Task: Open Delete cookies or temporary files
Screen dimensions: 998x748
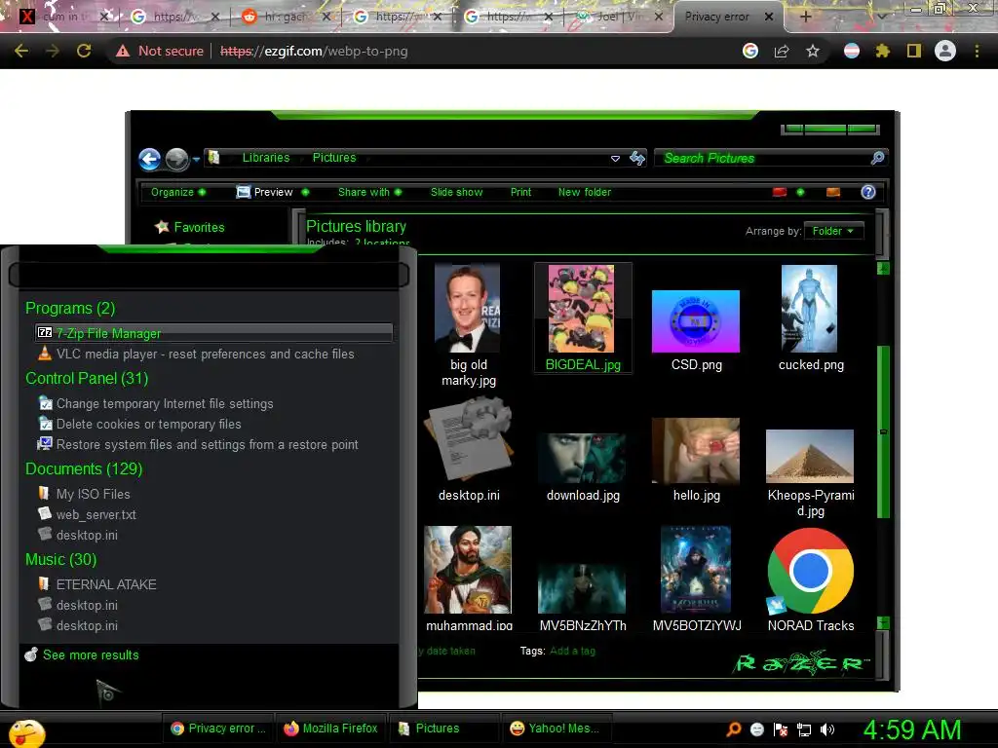Action: (140, 424)
